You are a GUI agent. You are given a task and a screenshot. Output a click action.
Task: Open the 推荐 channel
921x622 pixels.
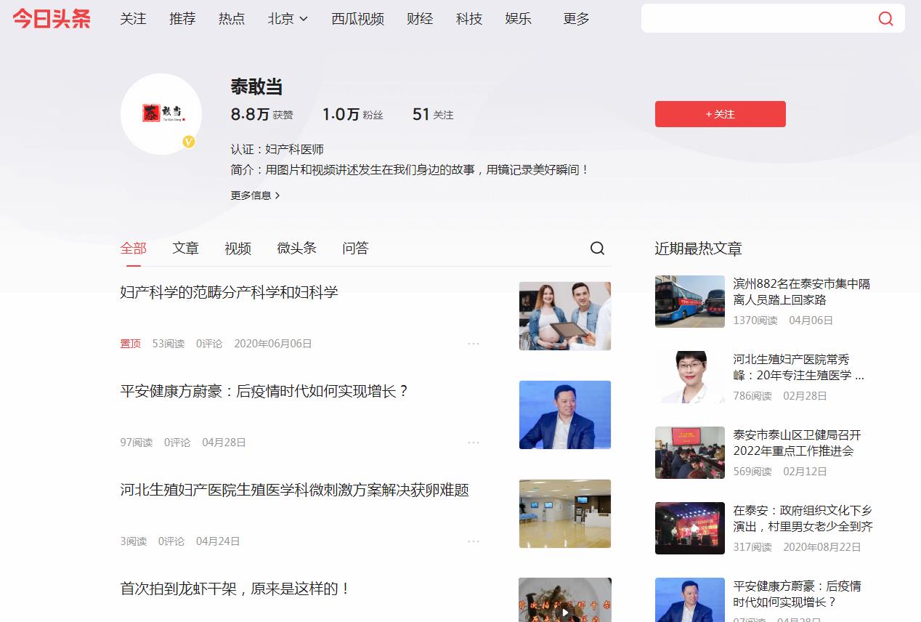(x=182, y=19)
